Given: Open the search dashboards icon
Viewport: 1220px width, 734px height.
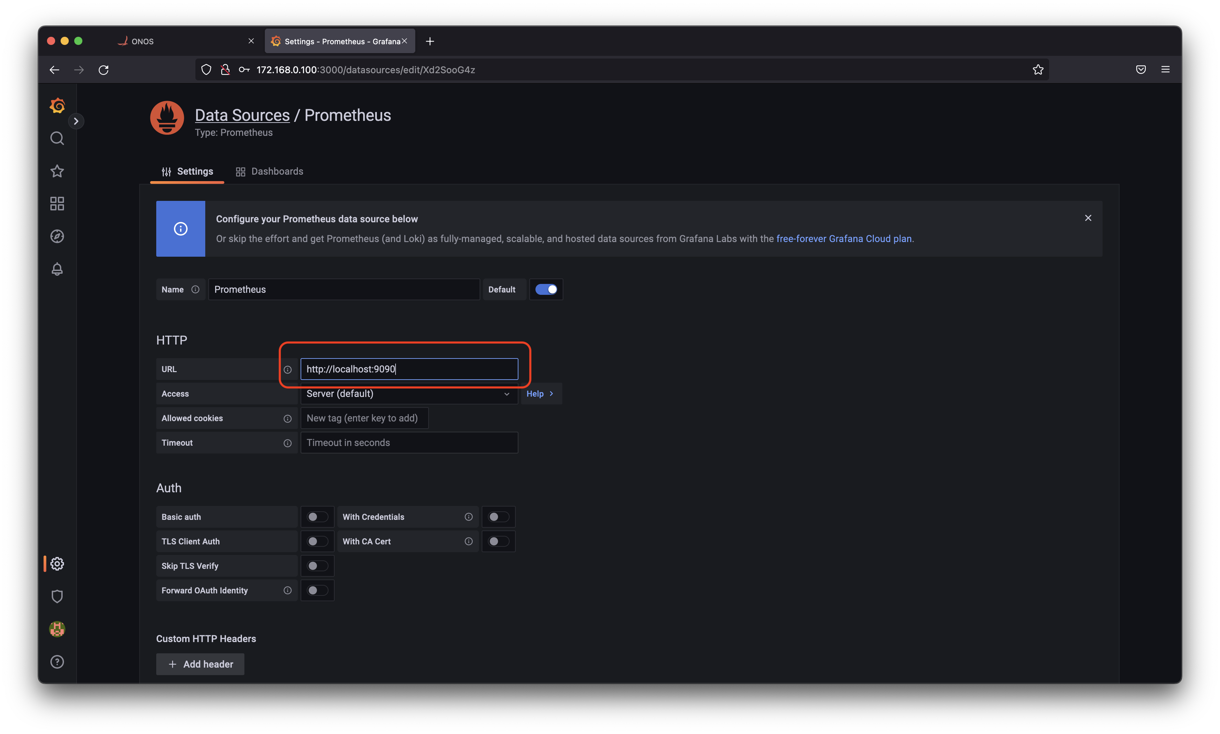Looking at the screenshot, I should pos(58,138).
